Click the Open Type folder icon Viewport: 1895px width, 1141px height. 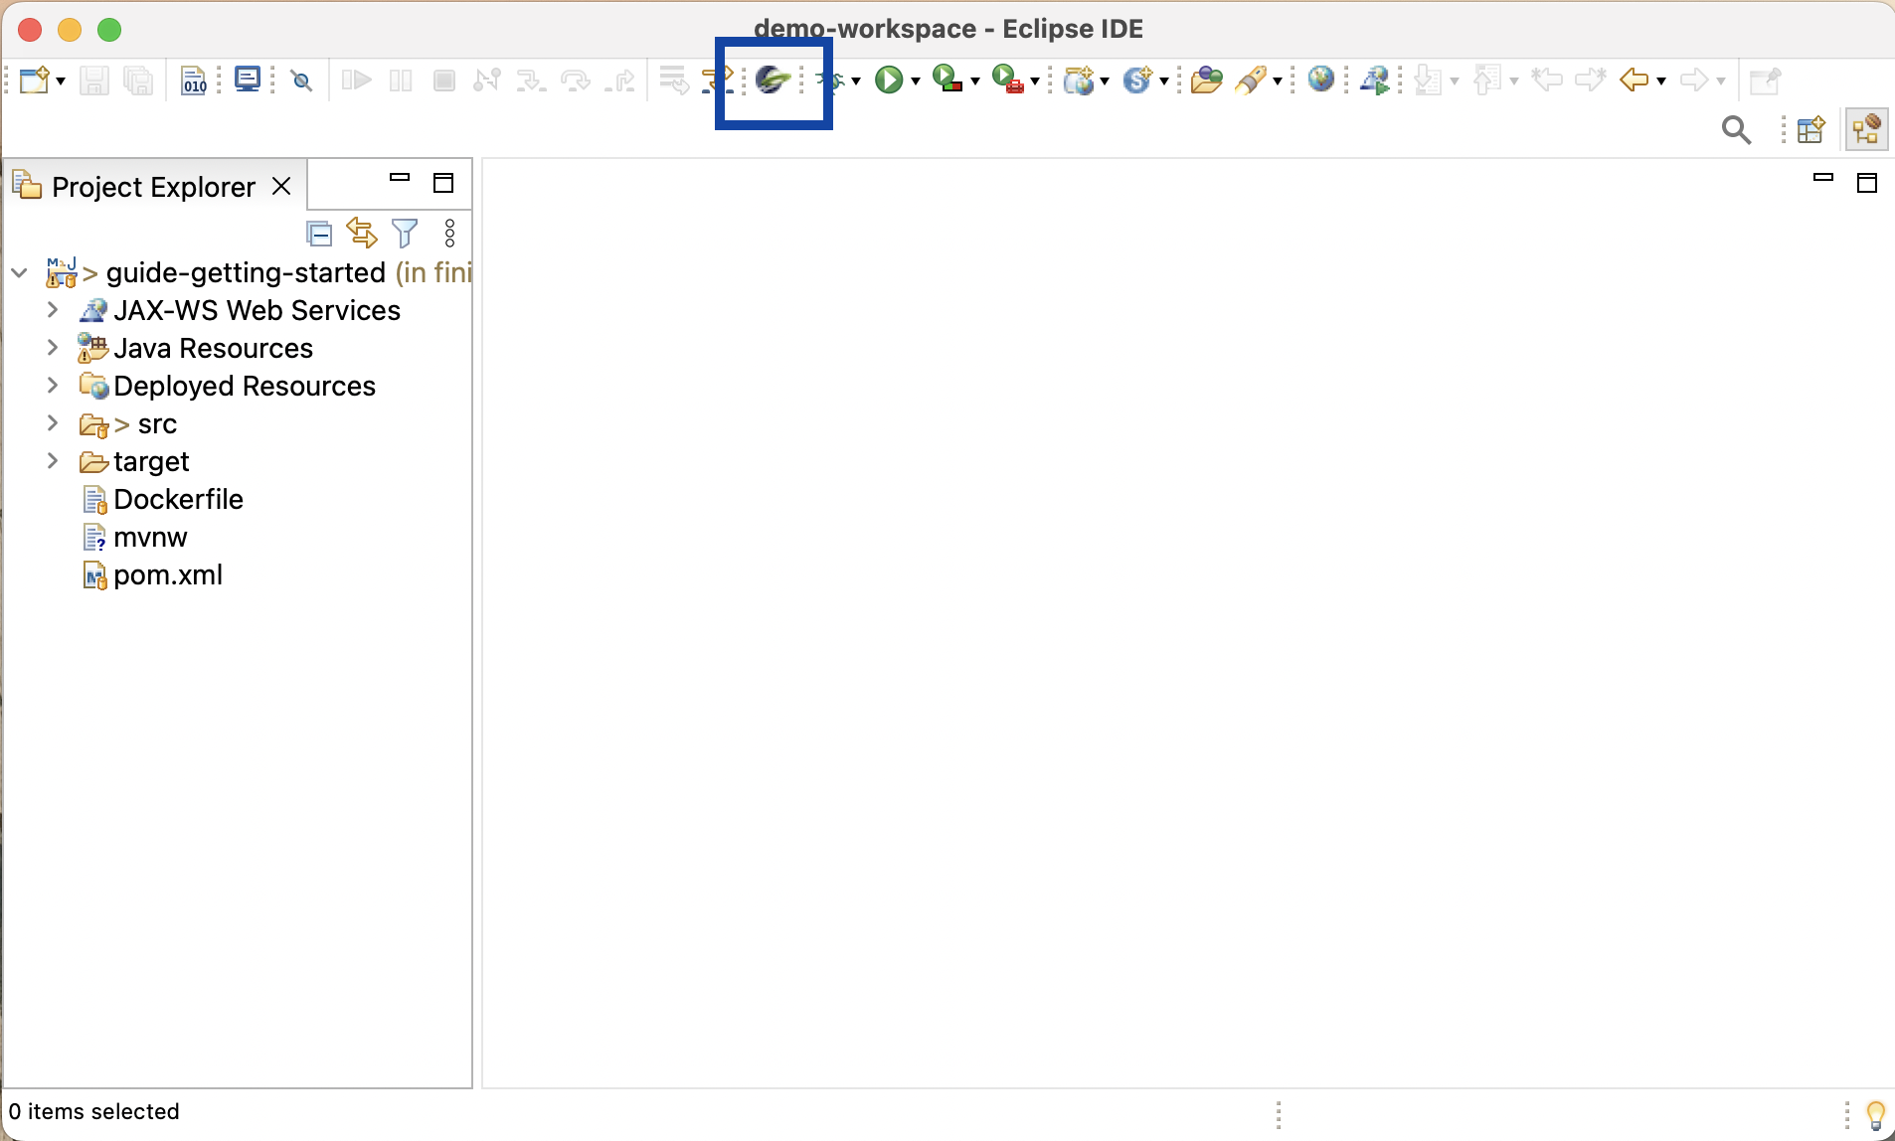[x=1206, y=80]
